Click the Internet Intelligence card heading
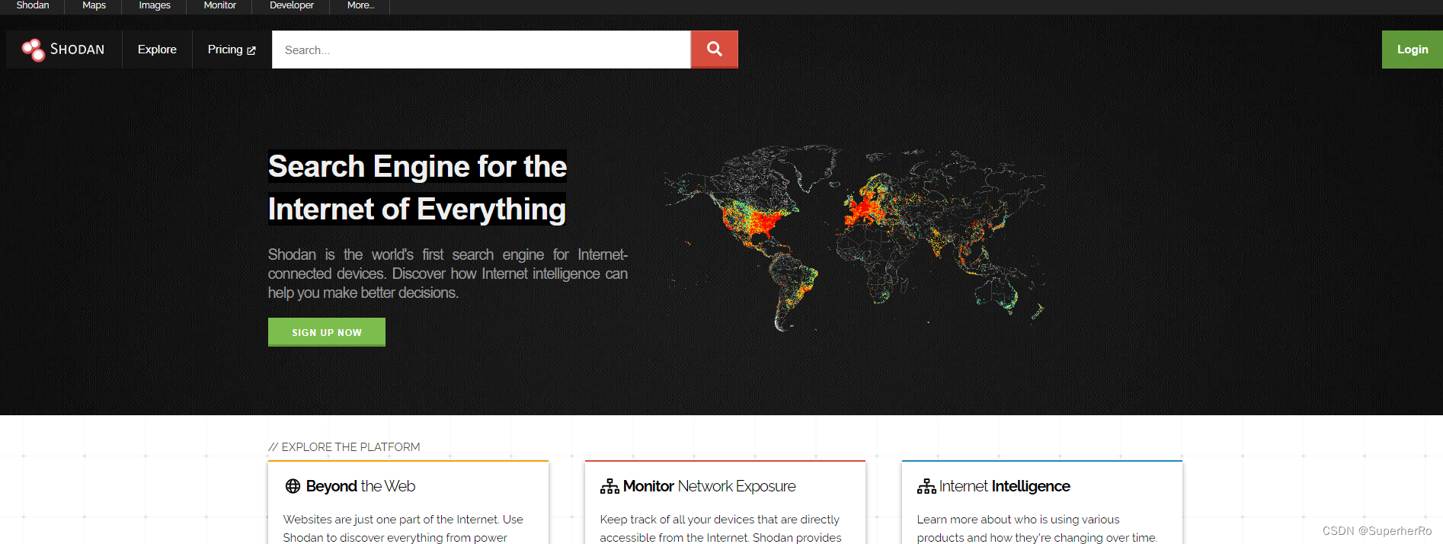Screen dimensions: 1443x544 point(1004,486)
